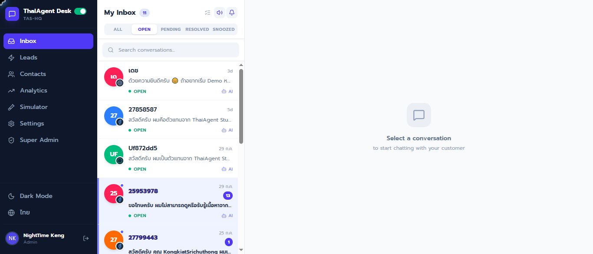This screenshot has height=254, width=593.
Task: Click the NightTime Keng user name
Action: pyautogui.click(x=44, y=235)
